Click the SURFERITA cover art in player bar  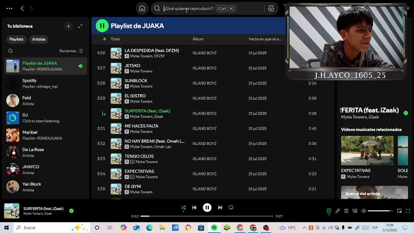click(12, 211)
